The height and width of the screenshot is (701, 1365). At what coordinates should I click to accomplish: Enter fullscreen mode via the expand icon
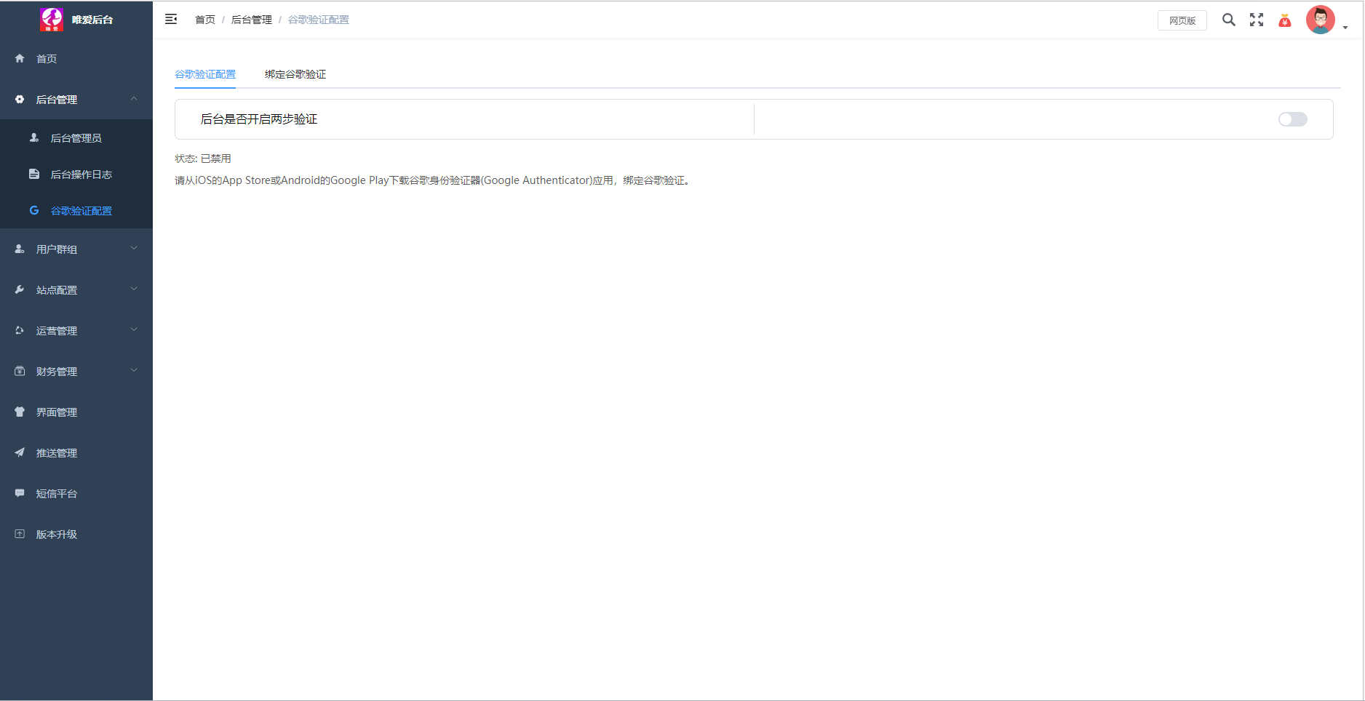pos(1257,20)
